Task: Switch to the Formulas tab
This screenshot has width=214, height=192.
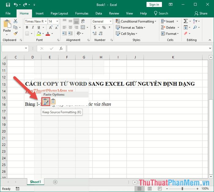Action: pyautogui.click(x=82, y=13)
